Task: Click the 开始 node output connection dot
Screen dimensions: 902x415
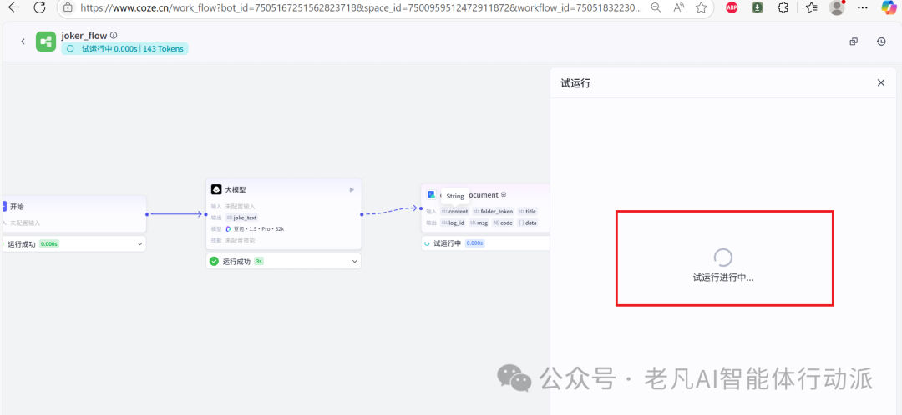Action: point(147,214)
